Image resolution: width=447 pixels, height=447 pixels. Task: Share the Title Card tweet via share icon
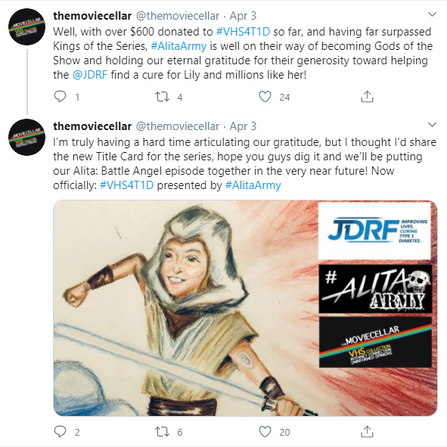[367, 432]
